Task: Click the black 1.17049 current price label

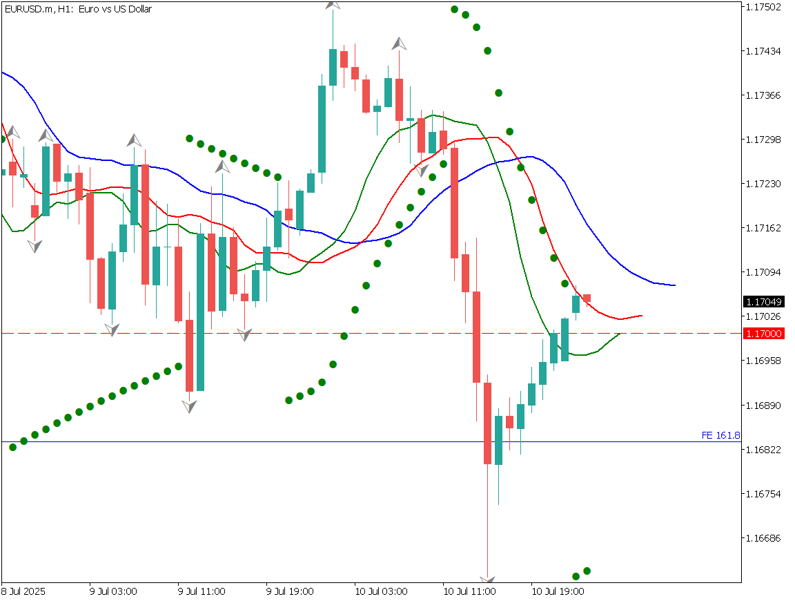Action: (x=764, y=302)
